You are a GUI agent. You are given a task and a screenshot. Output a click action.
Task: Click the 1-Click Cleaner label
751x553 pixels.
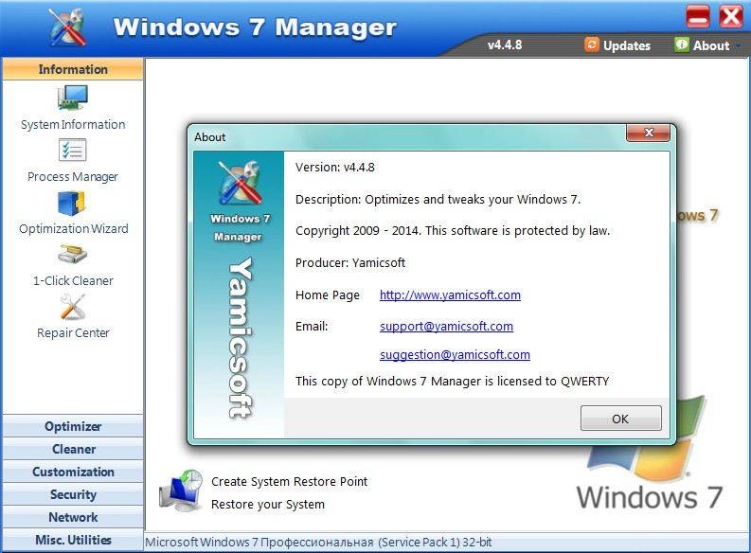click(73, 280)
